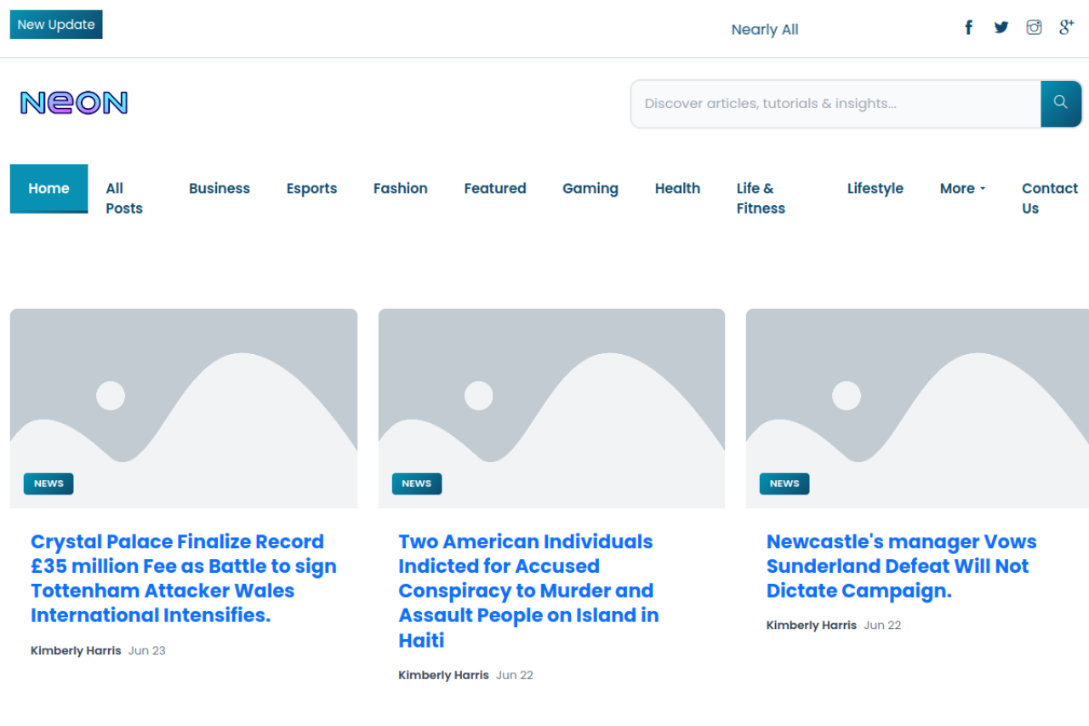This screenshot has width=1089, height=726.
Task: Focus the Discover articles search field
Action: (835, 104)
